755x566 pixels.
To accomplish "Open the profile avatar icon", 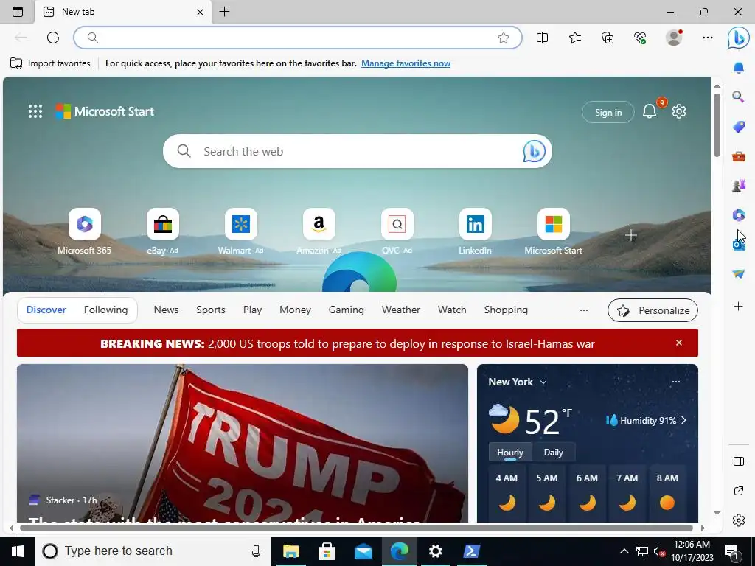I will (674, 38).
